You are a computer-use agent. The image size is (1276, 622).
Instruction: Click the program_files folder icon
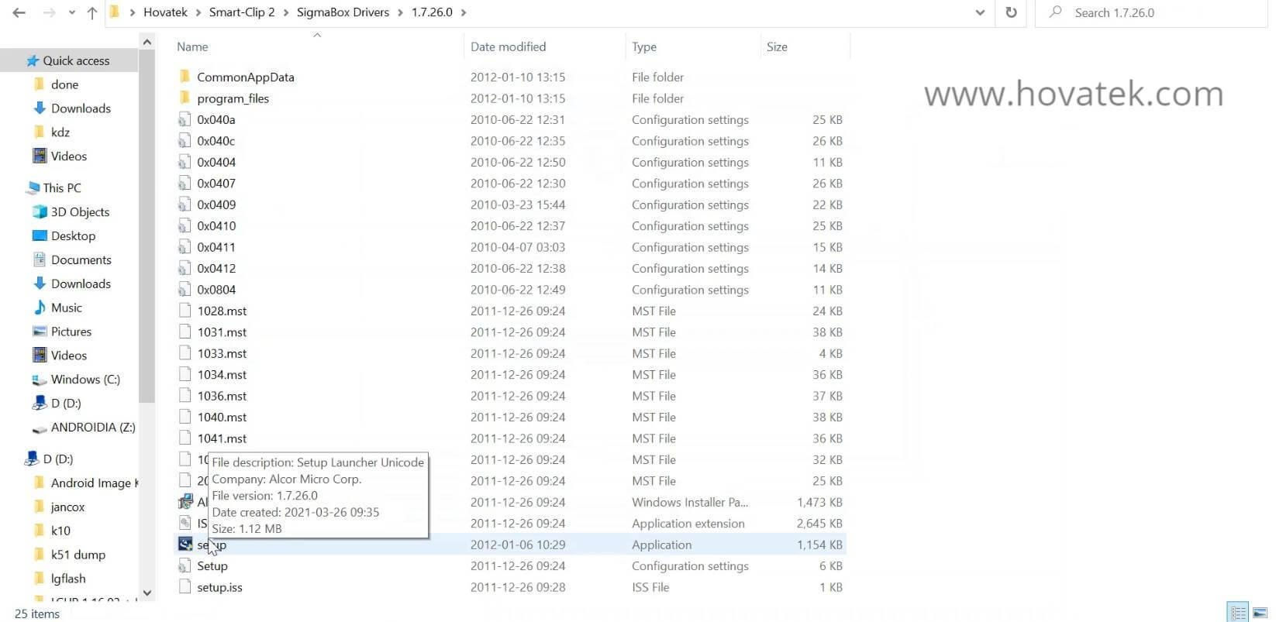pyautogui.click(x=185, y=98)
